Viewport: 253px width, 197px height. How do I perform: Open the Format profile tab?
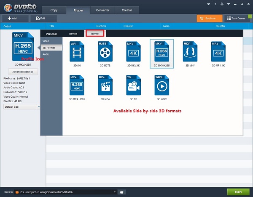tap(95, 34)
